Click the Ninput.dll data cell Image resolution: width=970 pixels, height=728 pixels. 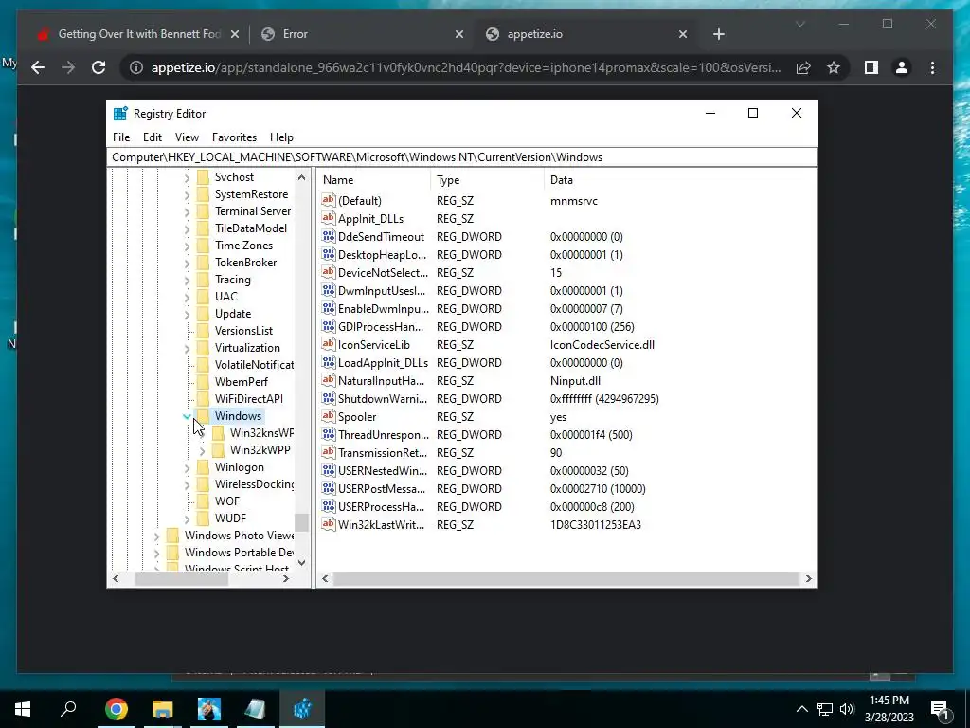click(x=575, y=381)
